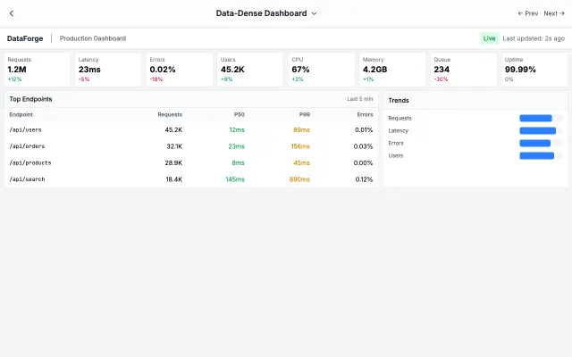Go to the Prev page
The height and width of the screenshot is (357, 572).
click(528, 13)
